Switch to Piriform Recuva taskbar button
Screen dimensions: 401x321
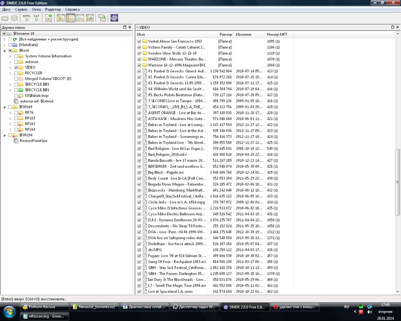pos(44,307)
